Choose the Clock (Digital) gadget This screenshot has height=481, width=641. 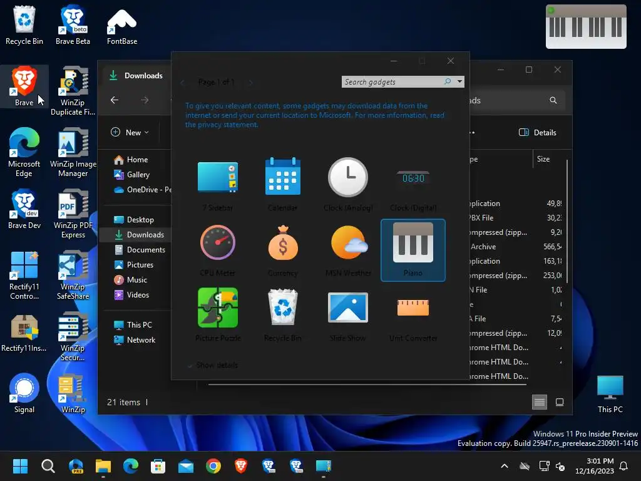click(413, 185)
